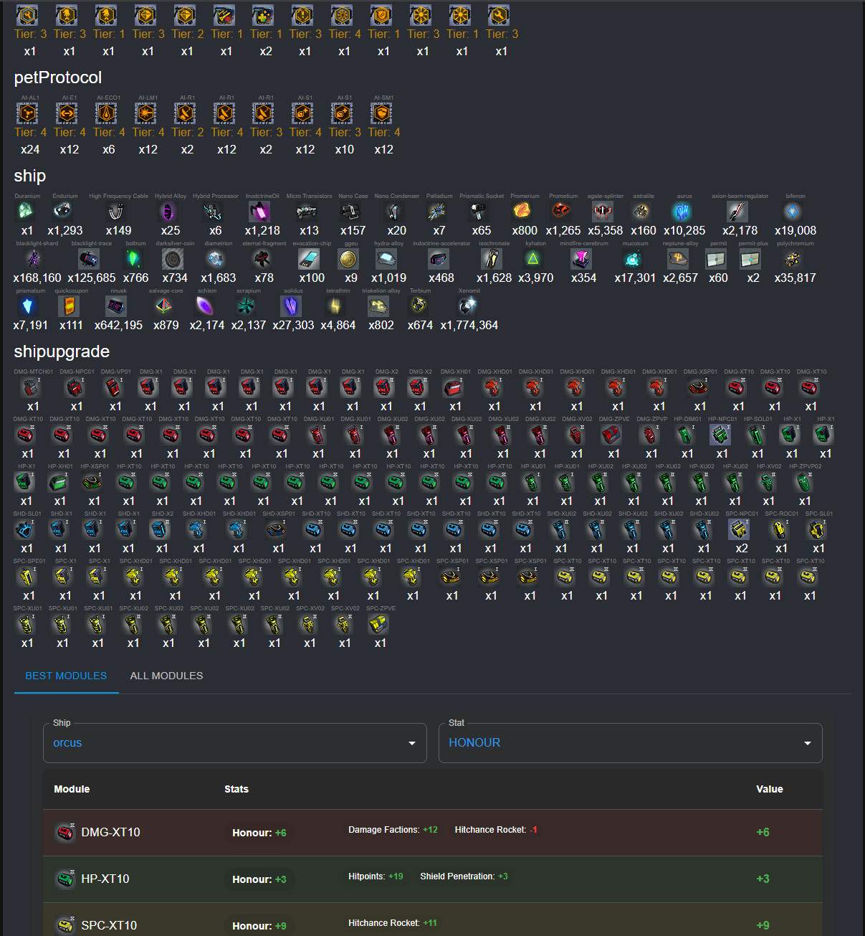Expand the Stat selector arrow
Image resolution: width=865 pixels, height=936 pixels.
[808, 743]
